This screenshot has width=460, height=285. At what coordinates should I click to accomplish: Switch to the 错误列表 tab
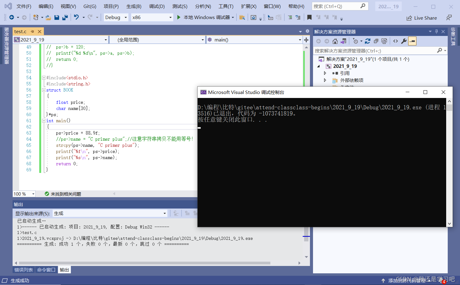(24, 270)
